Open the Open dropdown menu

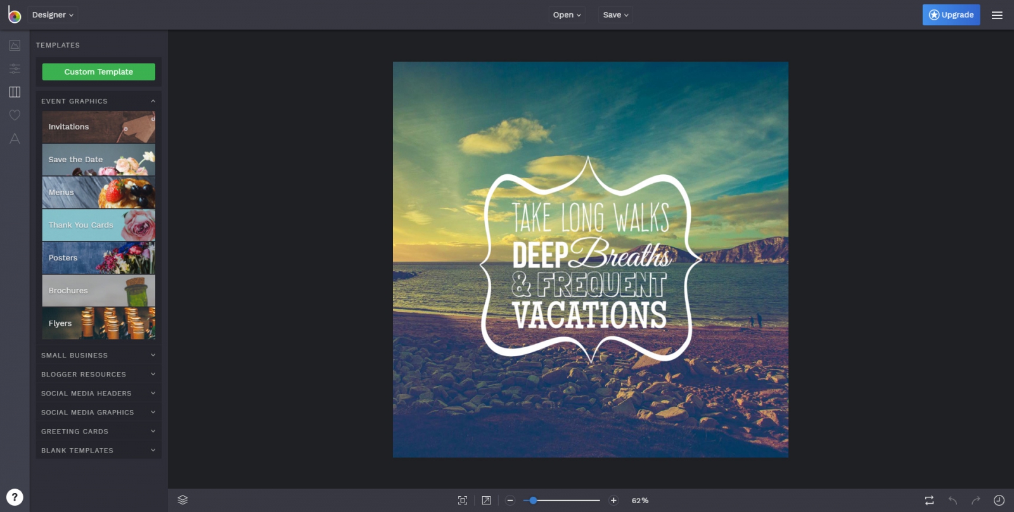[x=567, y=15]
